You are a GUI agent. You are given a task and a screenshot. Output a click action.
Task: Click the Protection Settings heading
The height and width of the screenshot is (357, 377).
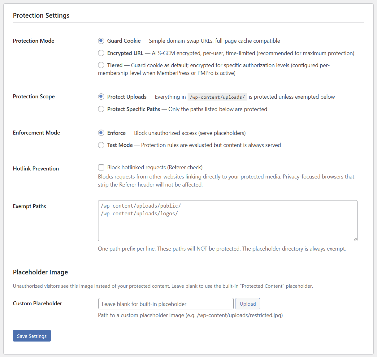point(41,15)
